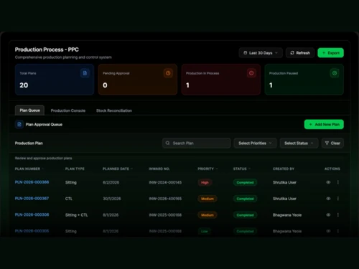The image size is (359, 269).
Task: Open more actions for PLN-2026-000367
Action: 338,199
